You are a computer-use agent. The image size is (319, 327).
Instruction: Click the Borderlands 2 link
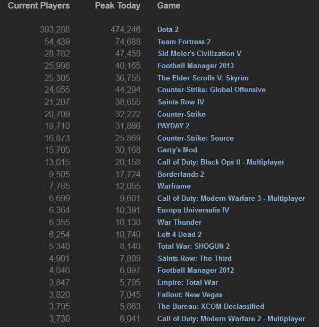pos(181,174)
